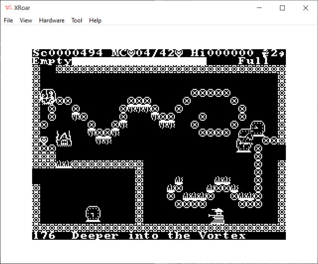Click the Hi000000 high score display
The height and width of the screenshot is (264, 318).
click(x=222, y=53)
